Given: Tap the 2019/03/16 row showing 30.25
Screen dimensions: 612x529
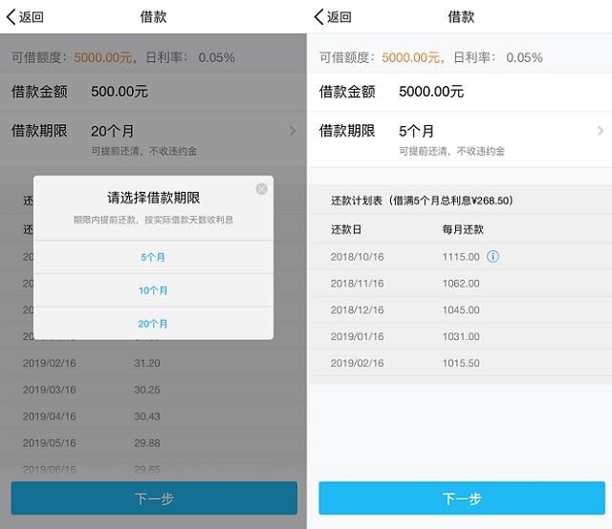Looking at the screenshot, I should (153, 390).
